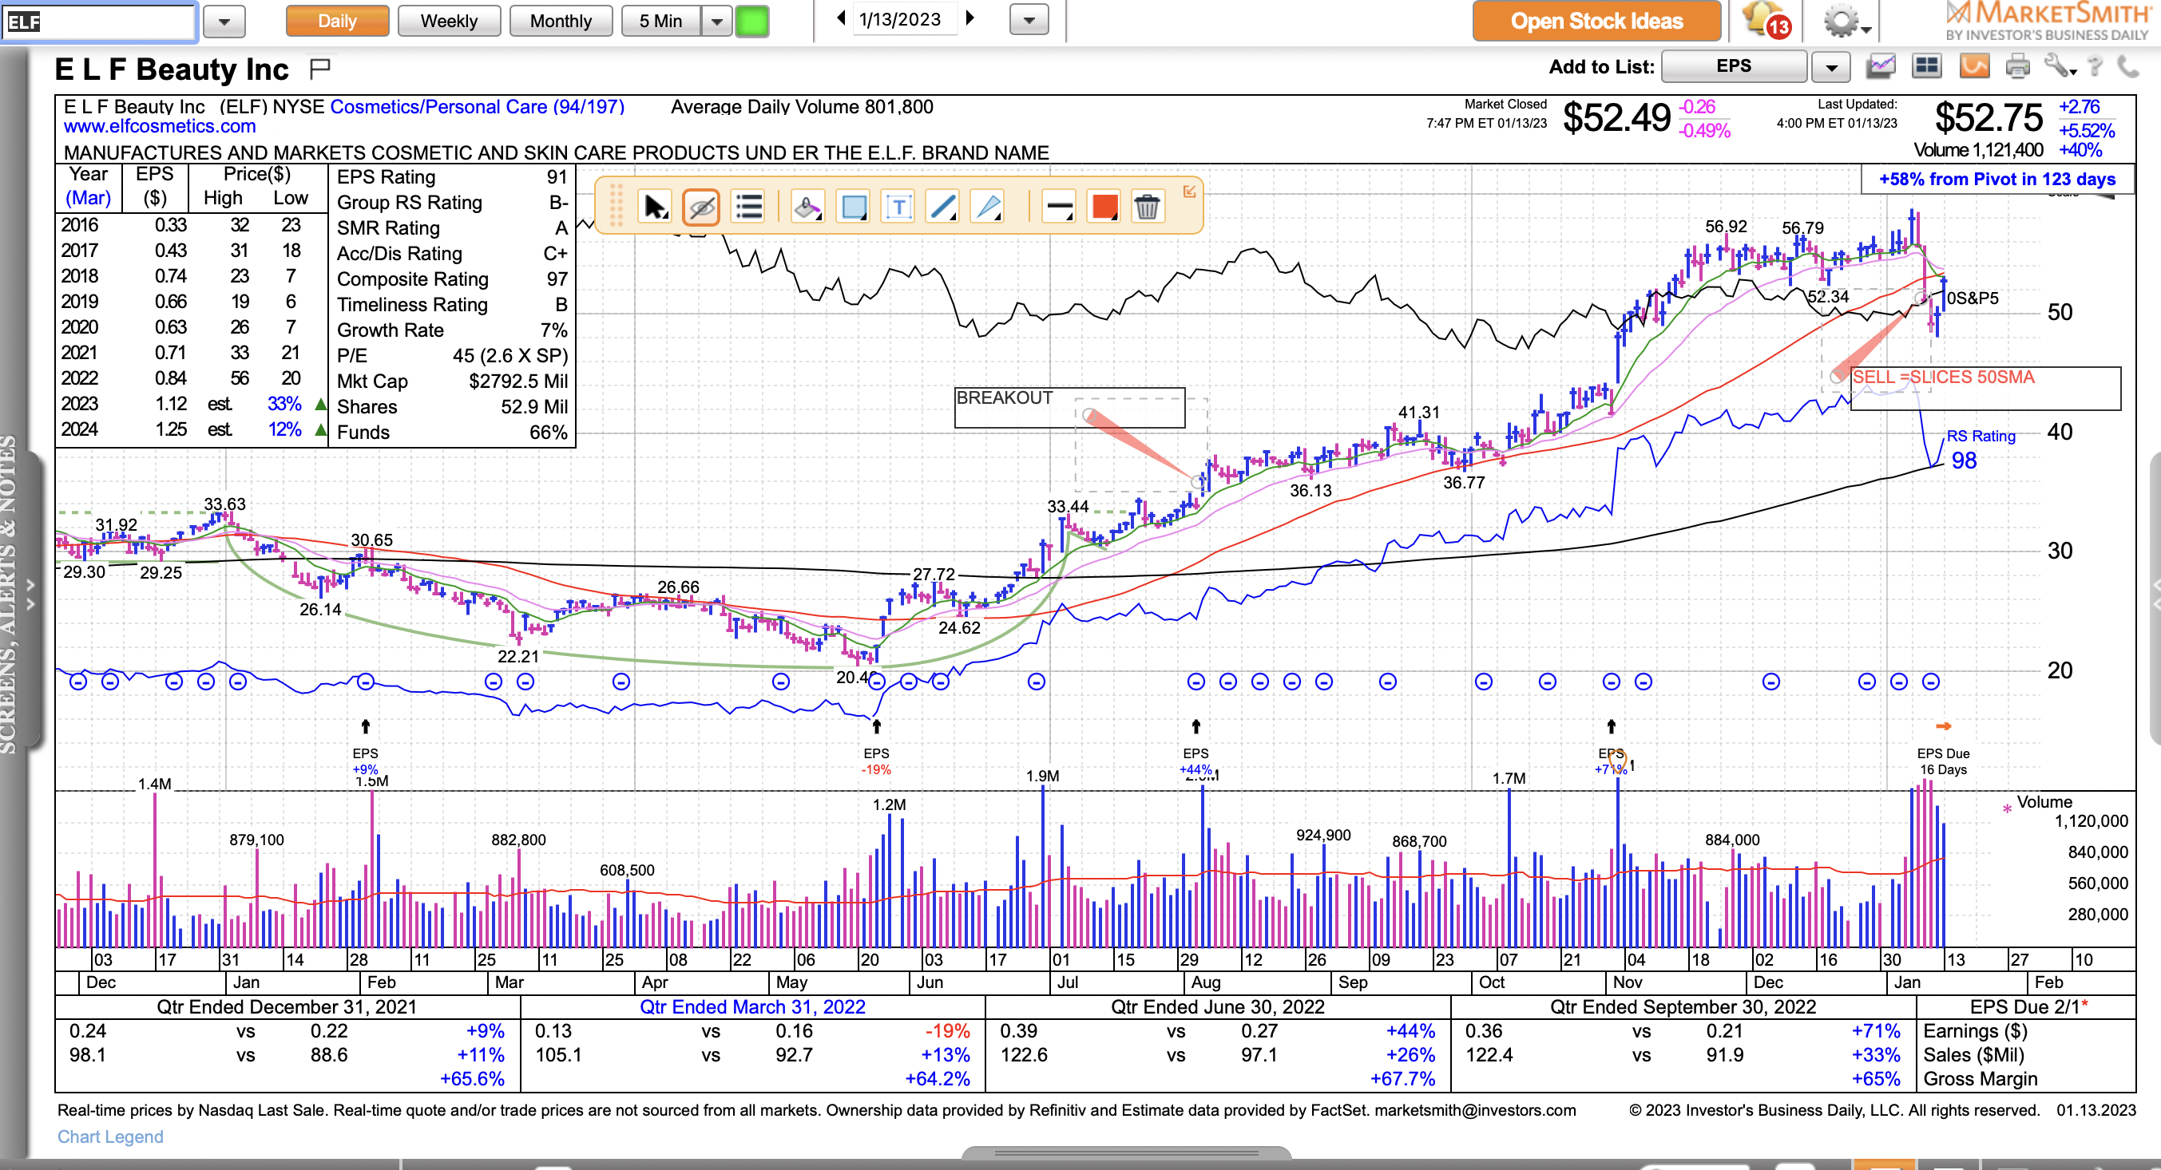
Task: Click the Mkt Cap $2792.5 Mil row
Action: (x=452, y=381)
